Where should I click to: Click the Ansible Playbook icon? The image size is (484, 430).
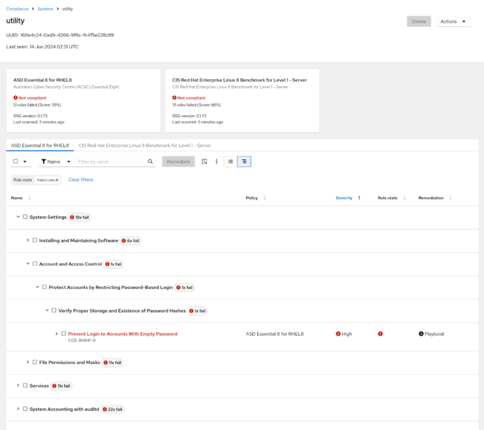coord(421,334)
